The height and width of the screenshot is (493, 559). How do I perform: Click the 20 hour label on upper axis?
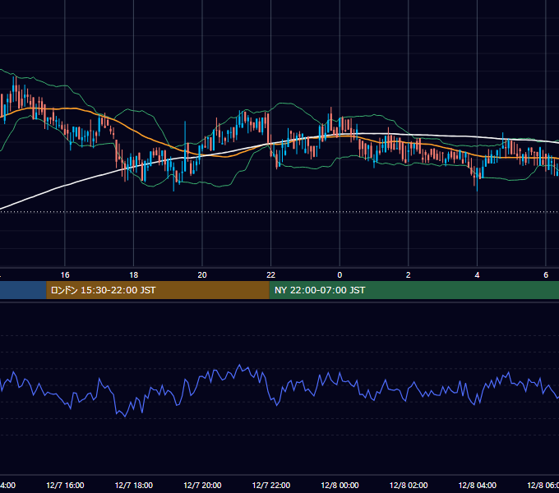(x=202, y=275)
